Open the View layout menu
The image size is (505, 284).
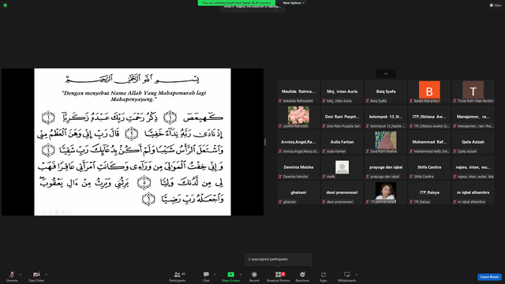[496, 6]
